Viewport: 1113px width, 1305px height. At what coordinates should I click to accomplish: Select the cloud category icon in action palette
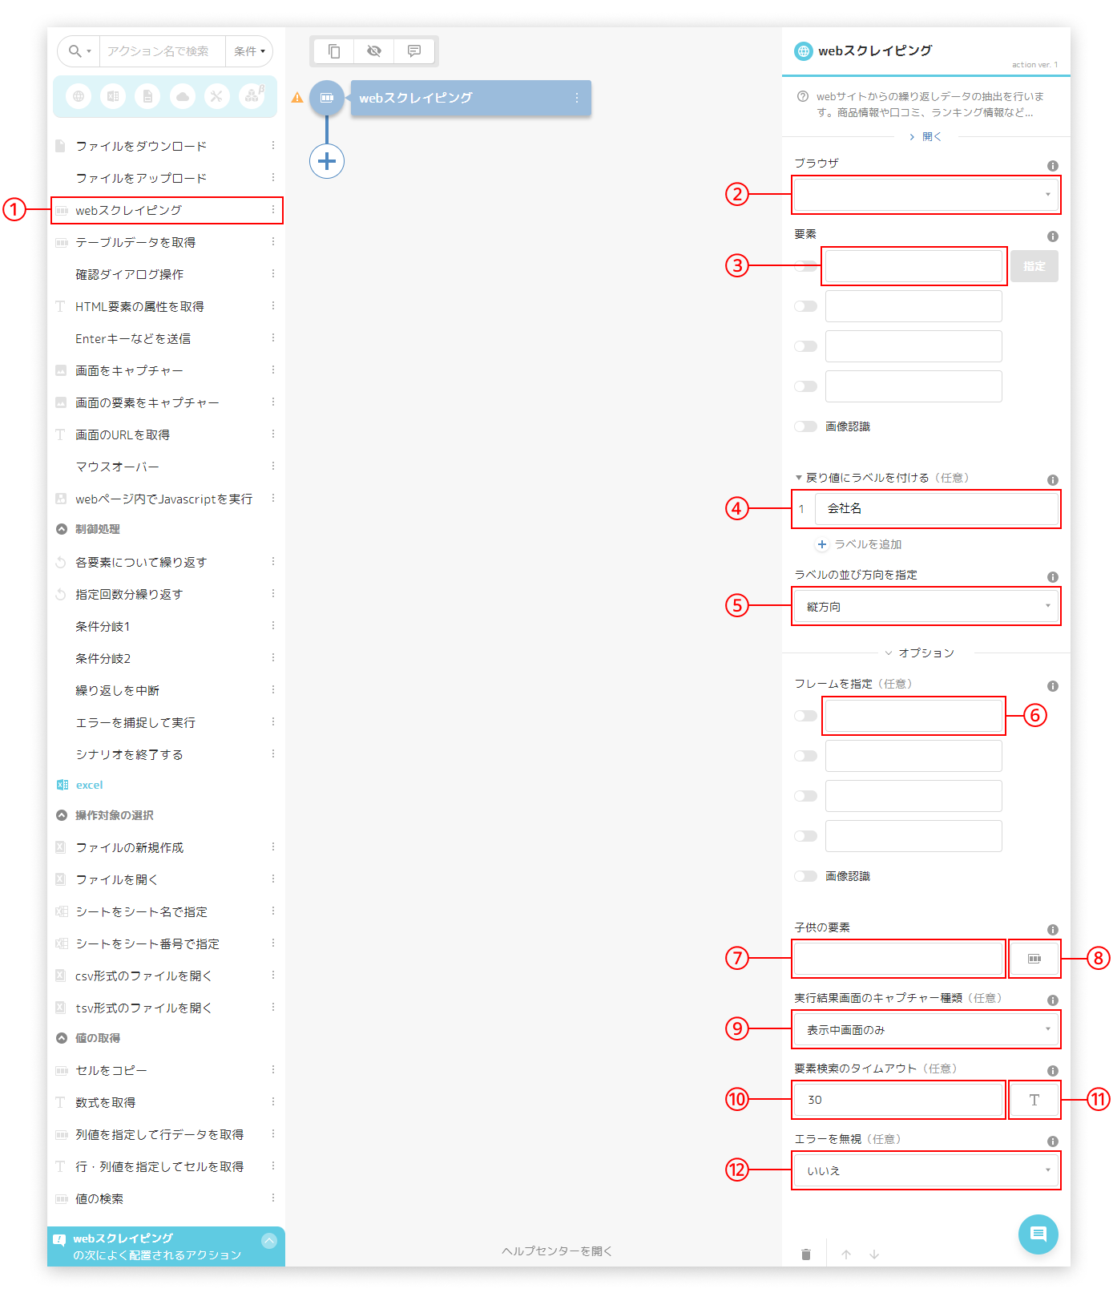pos(183,96)
